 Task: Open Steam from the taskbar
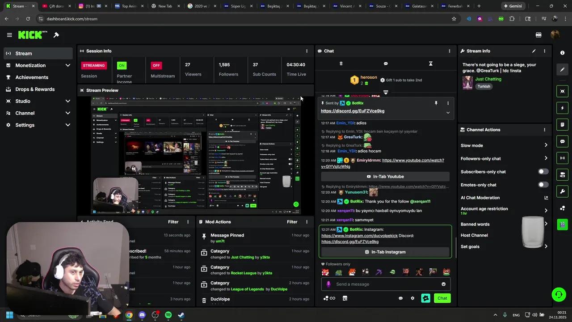click(181, 315)
